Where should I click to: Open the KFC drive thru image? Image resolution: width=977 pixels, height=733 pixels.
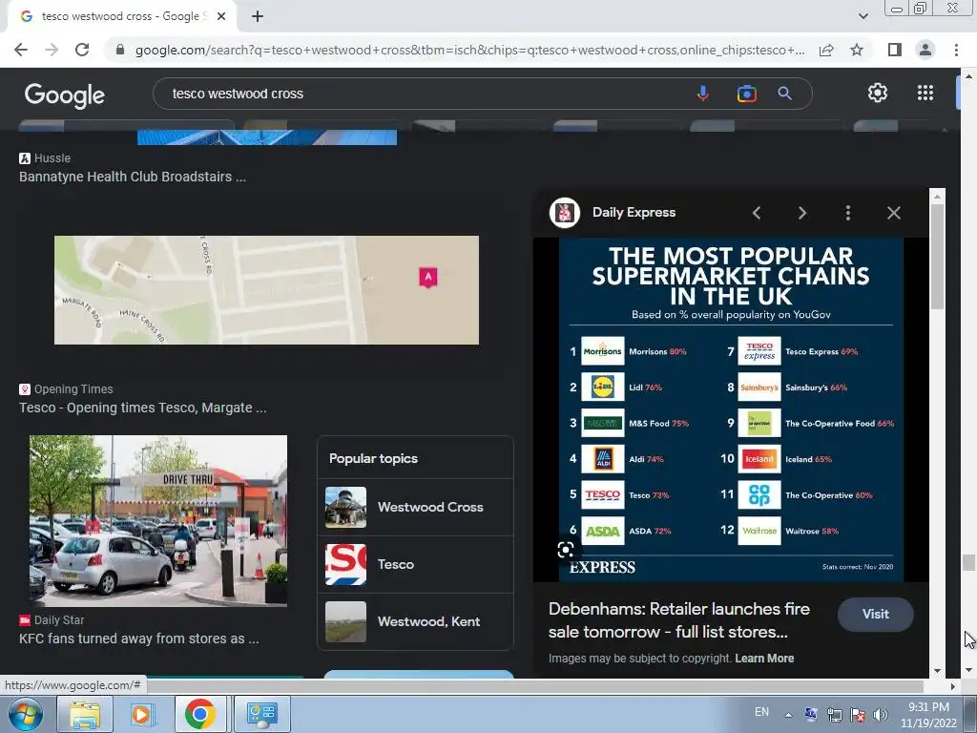pos(158,521)
